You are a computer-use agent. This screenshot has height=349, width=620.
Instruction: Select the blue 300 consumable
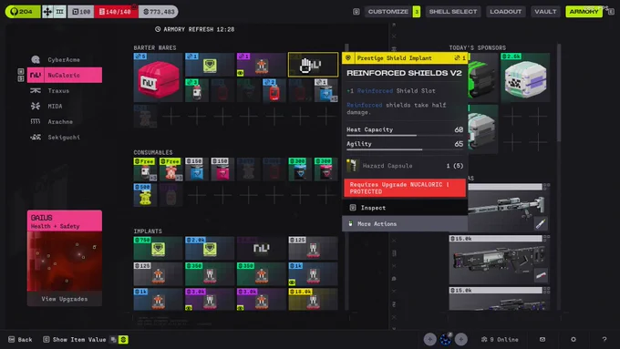tap(300, 169)
